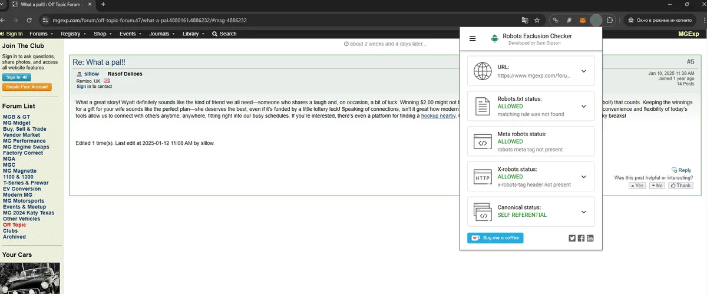This screenshot has width=707, height=294.
Task: Open the MetaMask fox extension
Action: click(x=583, y=20)
